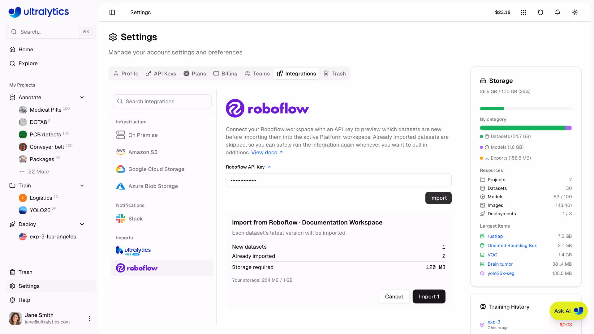Open Oriented Bounding Box dataset link
This screenshot has width=594, height=334.
512,246
